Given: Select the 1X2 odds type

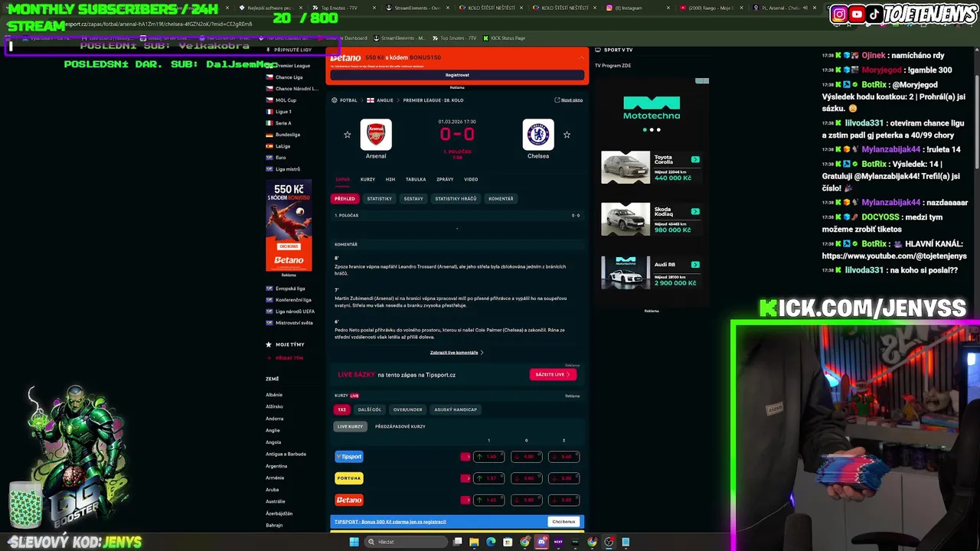Looking at the screenshot, I should [x=341, y=409].
